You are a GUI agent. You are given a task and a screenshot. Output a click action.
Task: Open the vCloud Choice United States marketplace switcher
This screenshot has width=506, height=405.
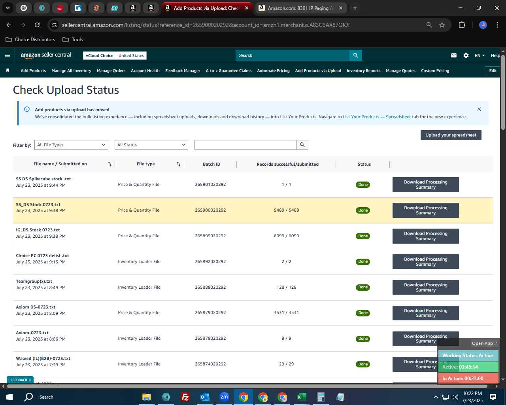pyautogui.click(x=115, y=55)
